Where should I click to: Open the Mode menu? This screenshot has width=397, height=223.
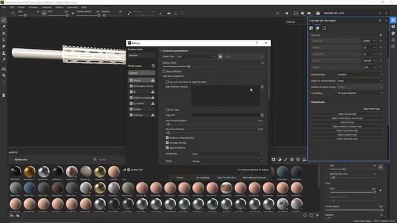click(21, 7)
